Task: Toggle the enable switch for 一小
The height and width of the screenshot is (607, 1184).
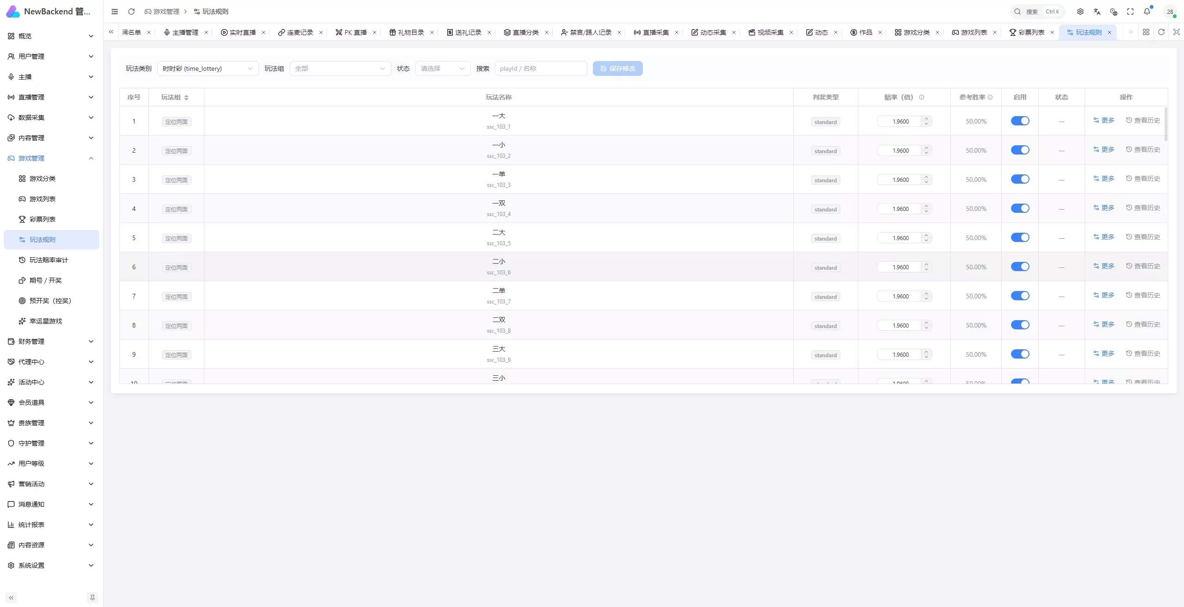Action: pyautogui.click(x=1020, y=150)
